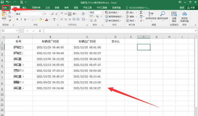
Task: Select column D header
Action: click(115, 37)
